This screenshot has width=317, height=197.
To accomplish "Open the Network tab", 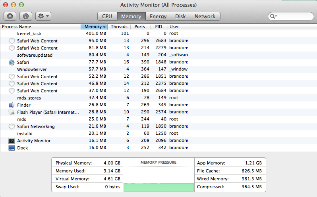I will (205, 16).
